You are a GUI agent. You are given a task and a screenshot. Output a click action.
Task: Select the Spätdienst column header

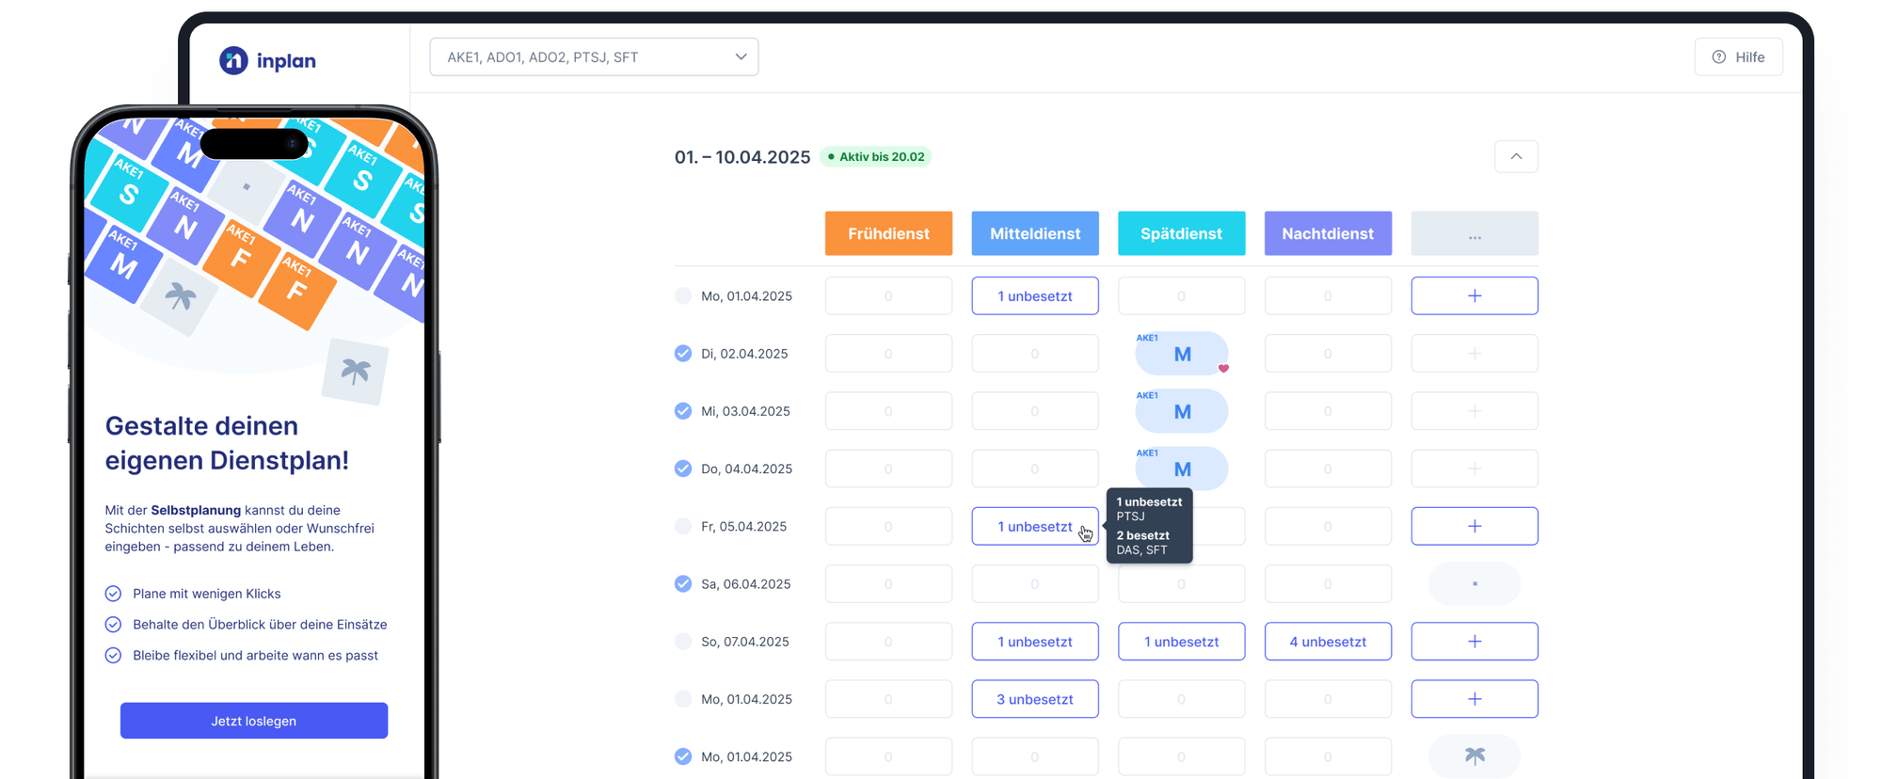click(x=1181, y=233)
